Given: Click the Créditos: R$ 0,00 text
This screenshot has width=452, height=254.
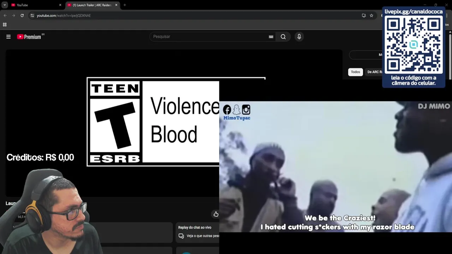Looking at the screenshot, I should click(x=40, y=157).
